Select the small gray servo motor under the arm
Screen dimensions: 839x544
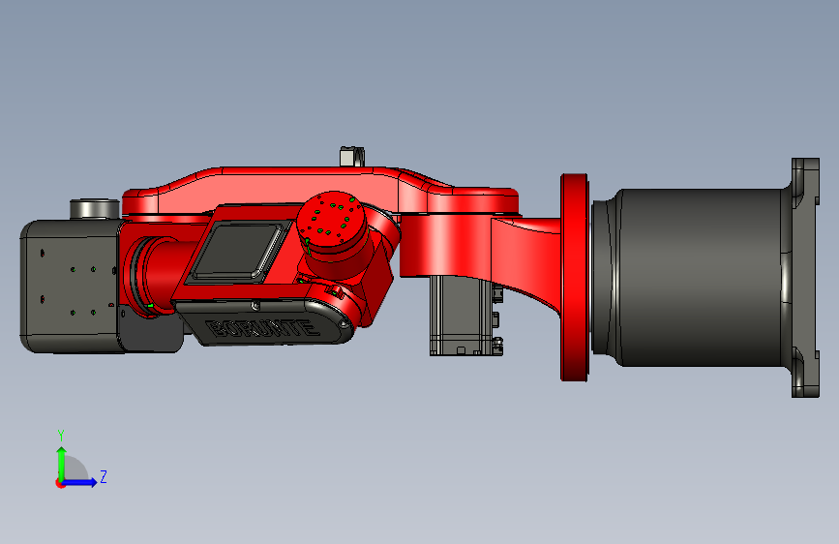pos(464,316)
